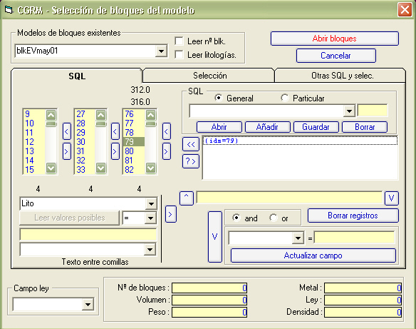Enable 'Leer litologías.' checkbox

[x=179, y=55]
